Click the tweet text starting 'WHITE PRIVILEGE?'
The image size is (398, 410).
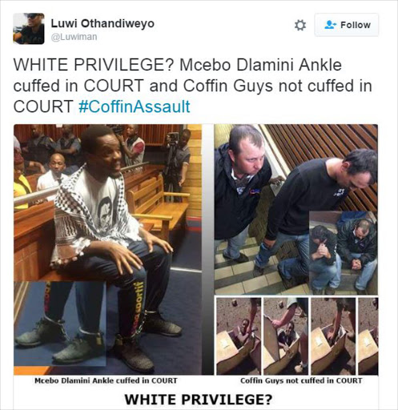(x=192, y=86)
